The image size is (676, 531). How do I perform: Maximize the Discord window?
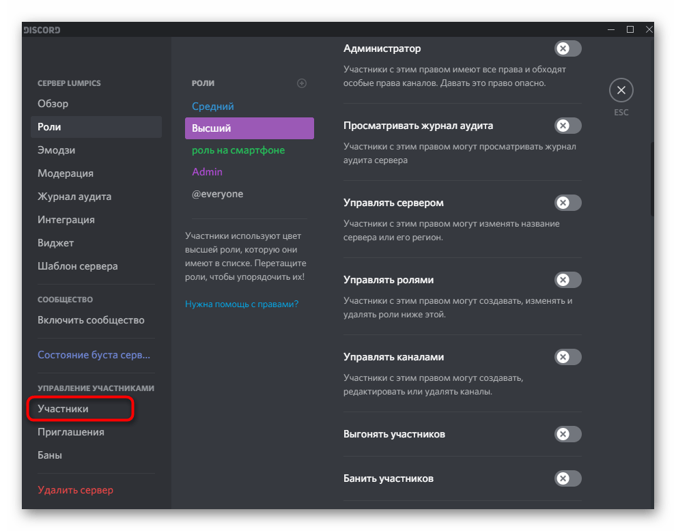click(x=630, y=30)
